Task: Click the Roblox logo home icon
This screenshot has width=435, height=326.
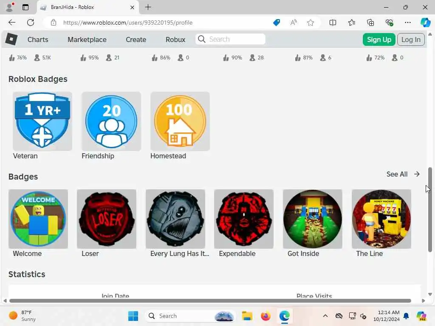Action: tap(11, 39)
